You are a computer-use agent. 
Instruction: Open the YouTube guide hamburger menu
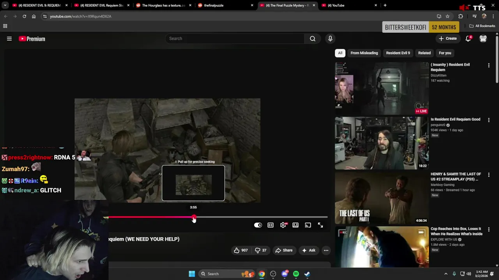pyautogui.click(x=9, y=38)
